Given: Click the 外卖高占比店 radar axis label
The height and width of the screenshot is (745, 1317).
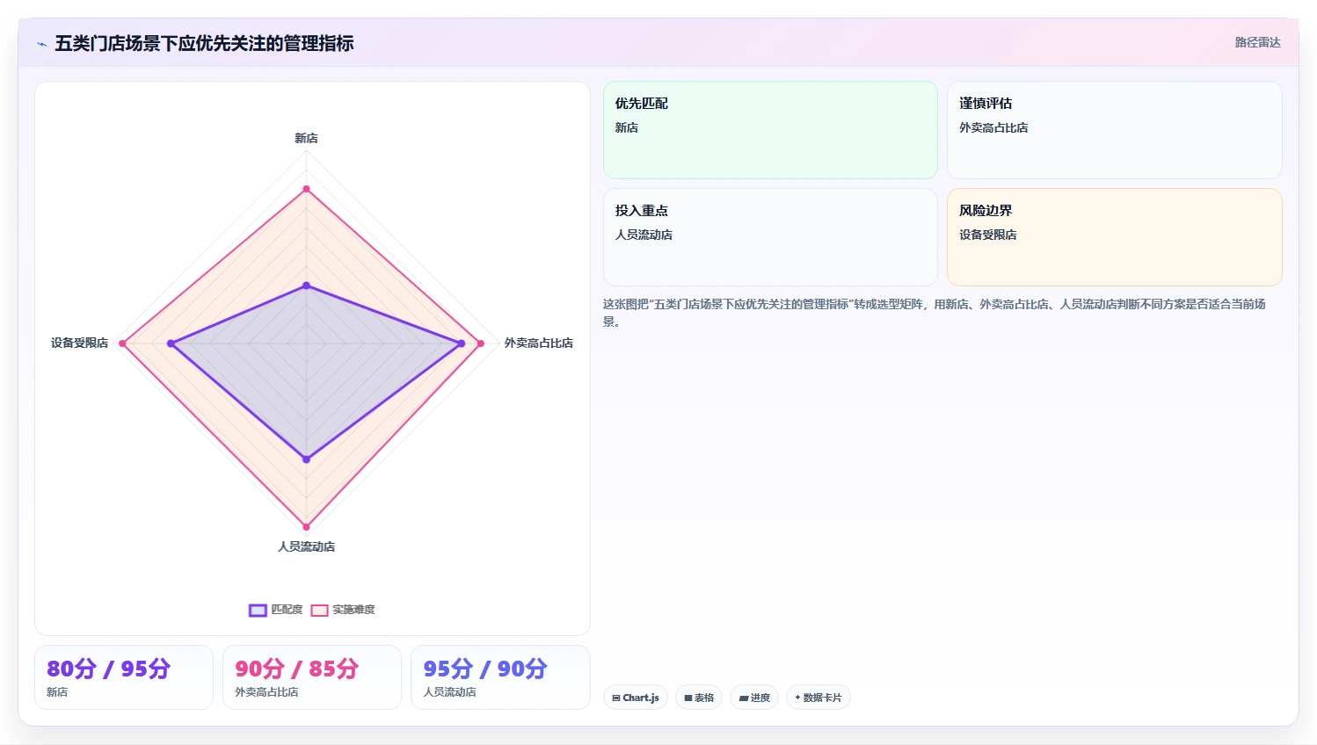Looking at the screenshot, I should click(538, 343).
